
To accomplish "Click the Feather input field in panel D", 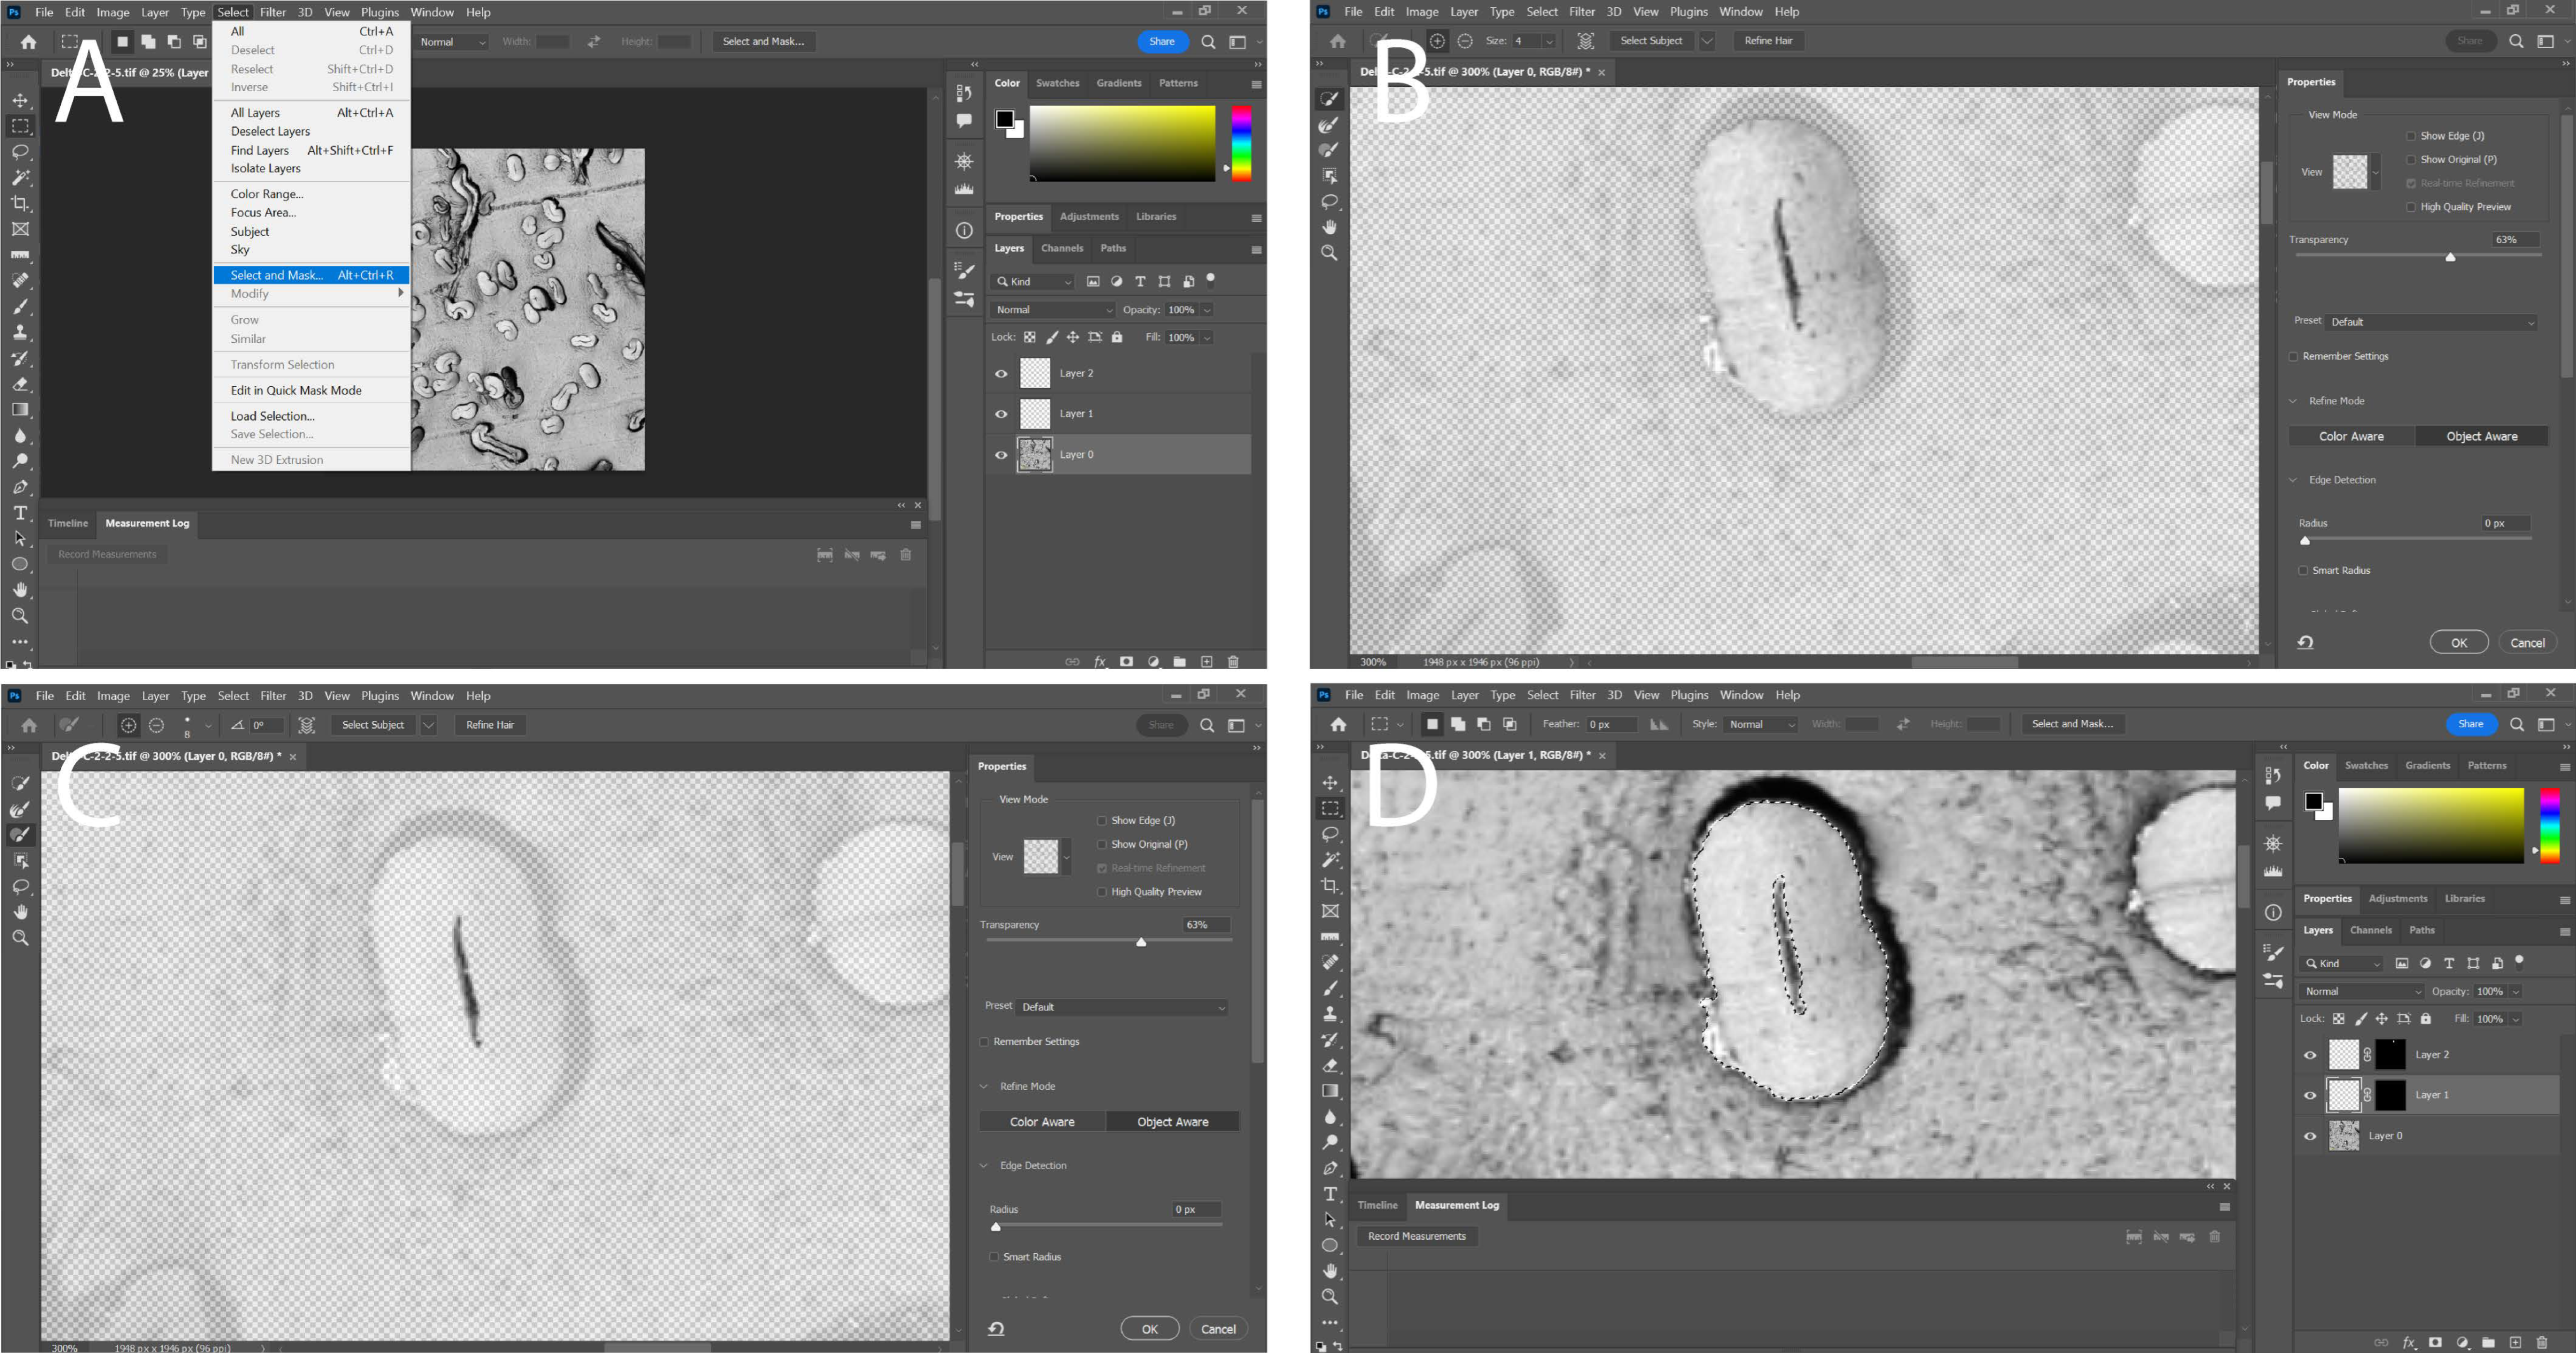I will (1612, 724).
